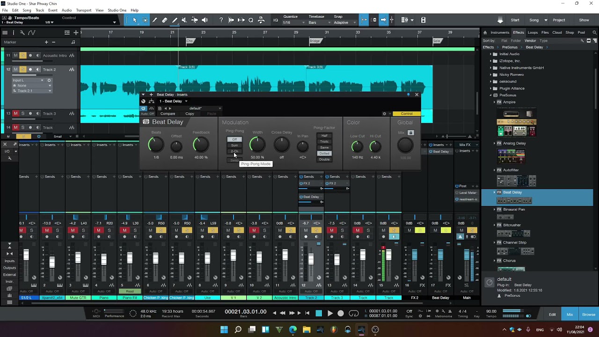Screen dimensions: 599x337
Task: Click the IQ input quantize icon
Action: point(276,20)
